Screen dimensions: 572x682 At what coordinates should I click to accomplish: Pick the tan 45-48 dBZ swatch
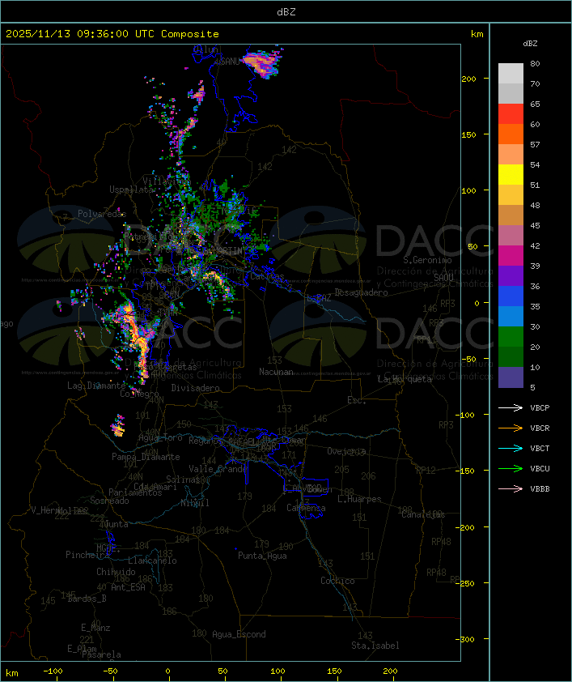tap(511, 215)
